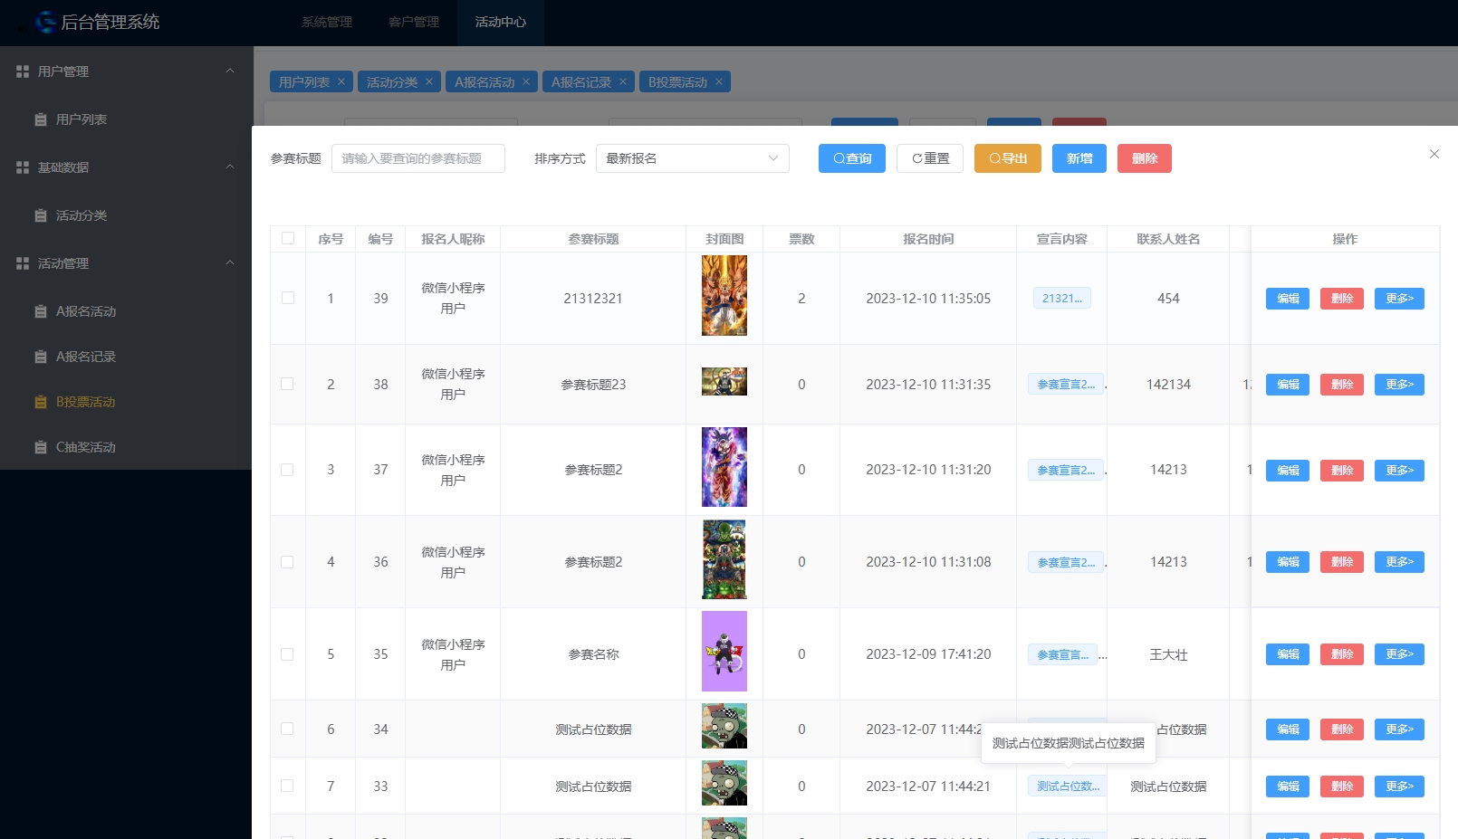Viewport: 1458px width, 839px height.
Task: Check the checkbox for row 1
Action: coord(288,298)
